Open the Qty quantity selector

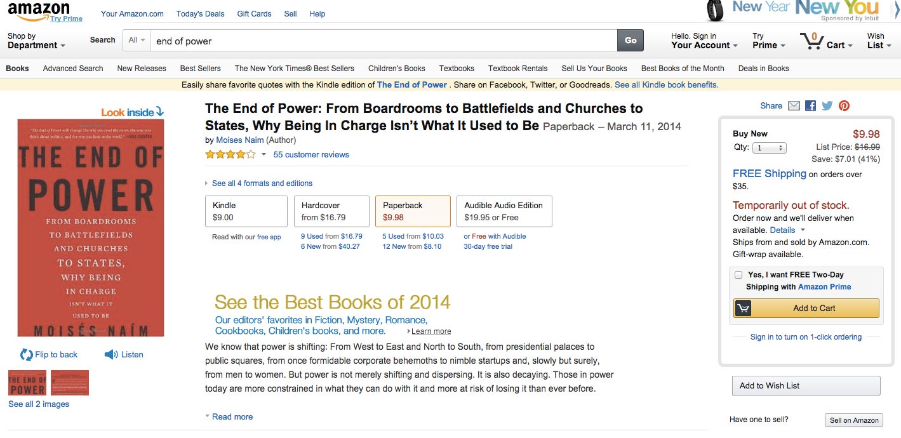point(769,148)
